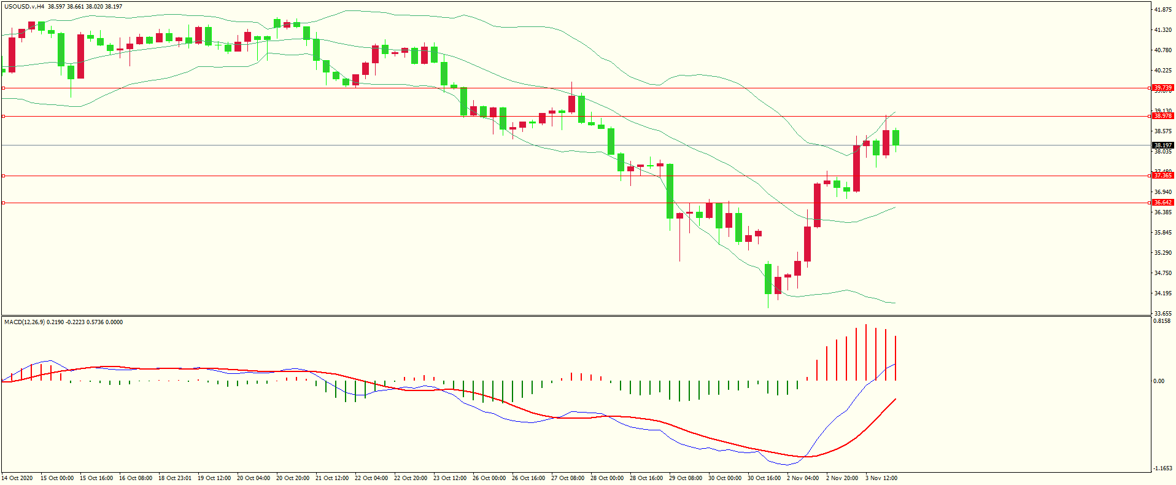Click the 15 Oct 00:00 time label
Screen dimensions: 1176x485
57,478
